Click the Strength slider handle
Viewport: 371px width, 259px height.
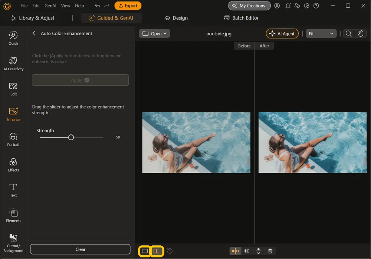[x=71, y=137]
